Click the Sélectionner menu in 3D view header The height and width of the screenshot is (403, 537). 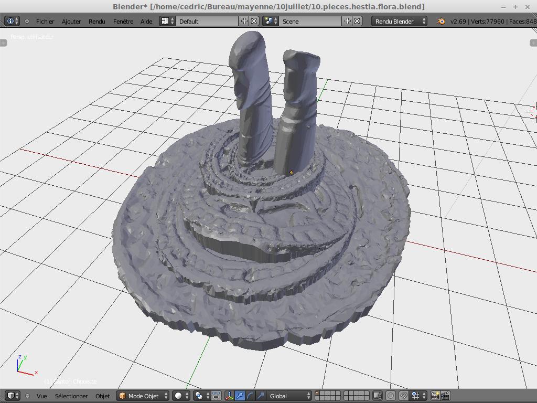[71, 396]
